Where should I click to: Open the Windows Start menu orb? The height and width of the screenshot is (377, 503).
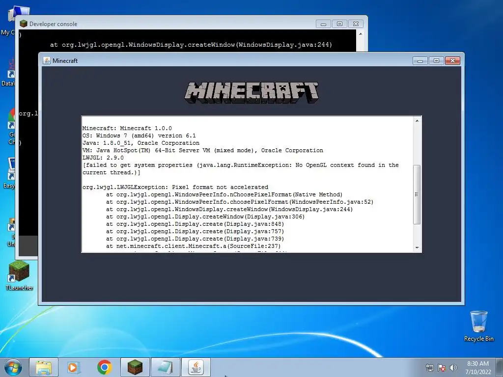[13, 367]
